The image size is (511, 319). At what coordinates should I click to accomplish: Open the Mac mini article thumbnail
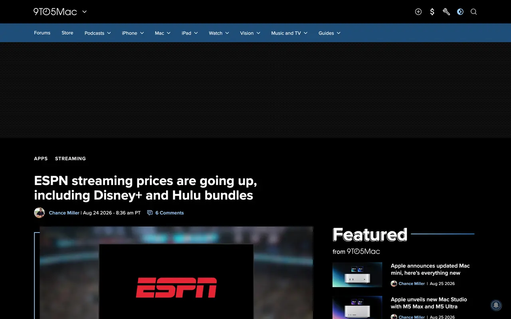click(x=357, y=275)
